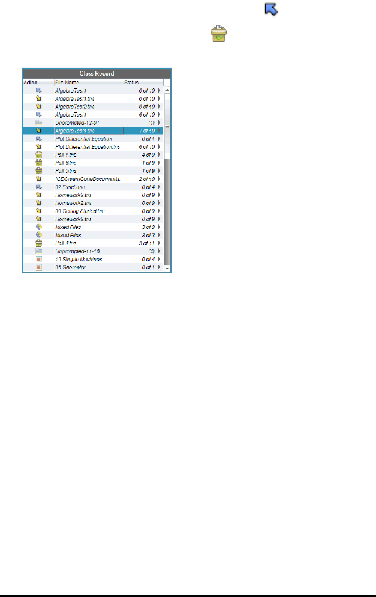The height and width of the screenshot is (597, 376).
Task: Expand the ICECreamConeDocument row arrow
Action: point(159,179)
